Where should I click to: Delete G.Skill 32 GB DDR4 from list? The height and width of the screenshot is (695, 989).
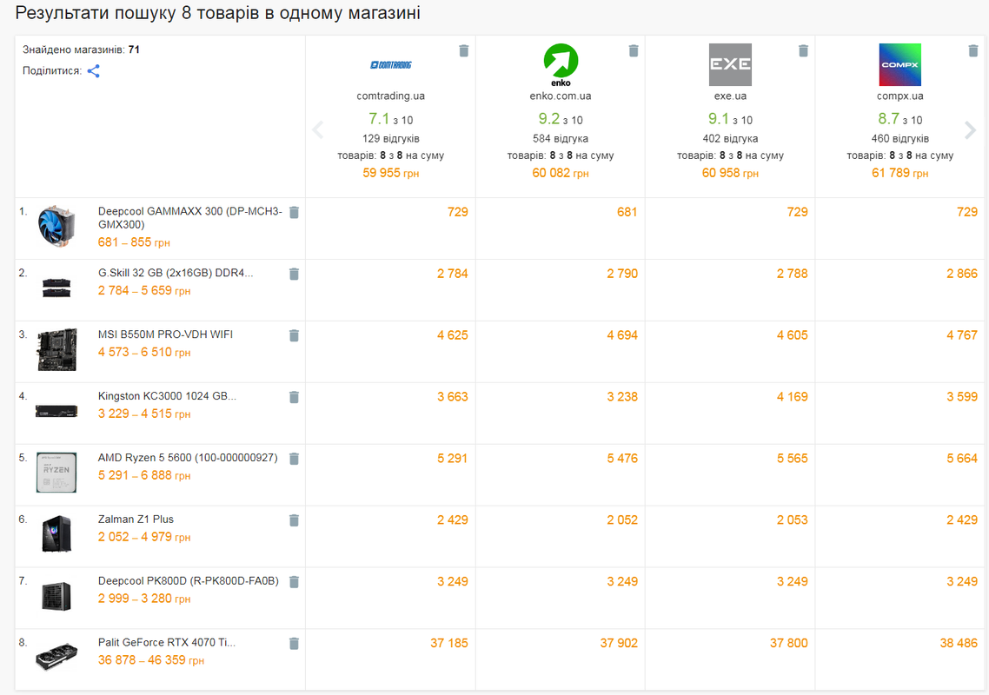point(294,274)
